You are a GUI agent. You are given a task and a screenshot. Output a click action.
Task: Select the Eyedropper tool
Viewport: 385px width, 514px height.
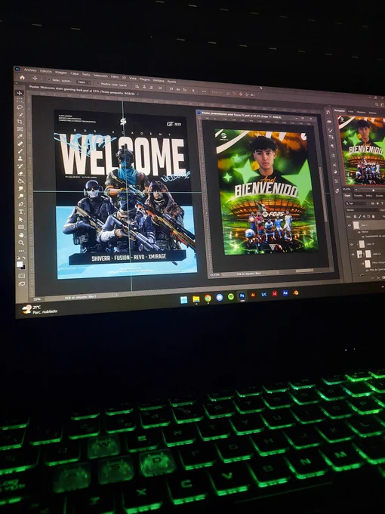(x=20, y=136)
